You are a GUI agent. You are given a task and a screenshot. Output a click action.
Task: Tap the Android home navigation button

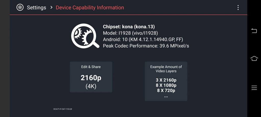pyautogui.click(x=254, y=58)
